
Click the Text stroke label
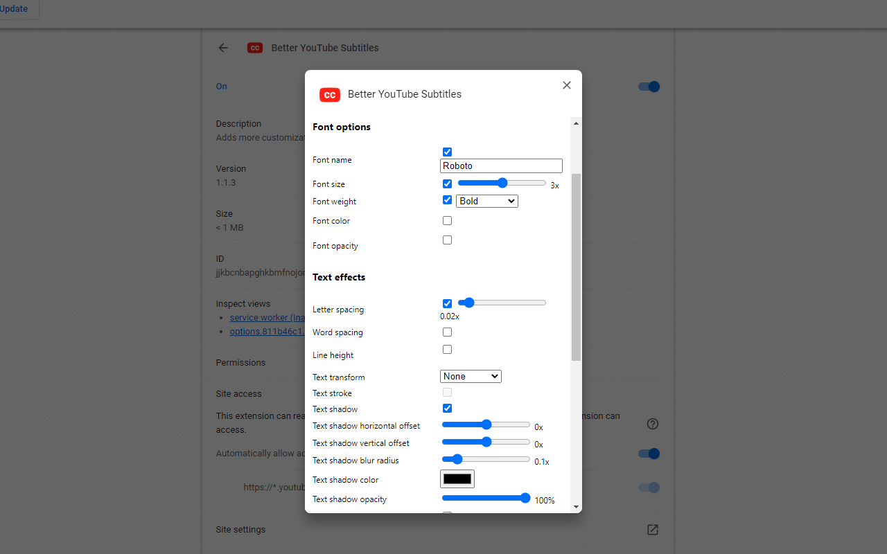coord(332,393)
